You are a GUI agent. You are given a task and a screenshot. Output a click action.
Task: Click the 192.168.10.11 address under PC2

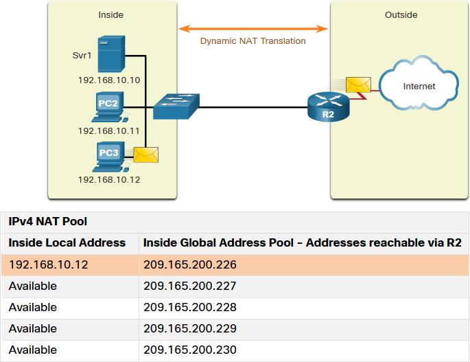(x=109, y=131)
